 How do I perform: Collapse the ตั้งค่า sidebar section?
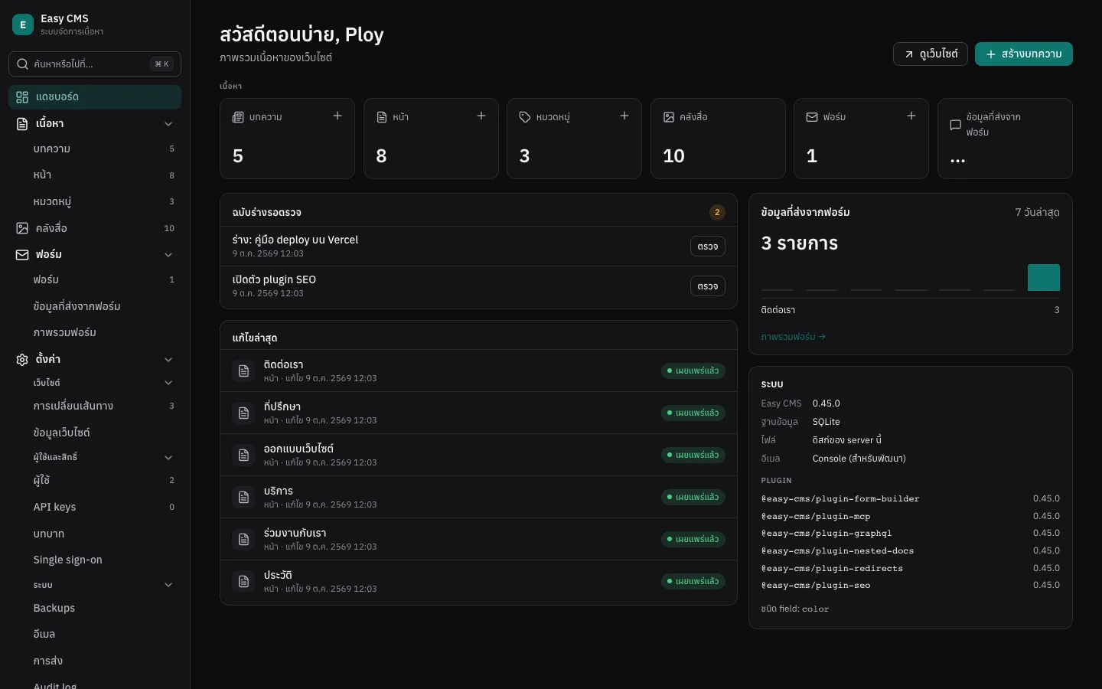(168, 359)
